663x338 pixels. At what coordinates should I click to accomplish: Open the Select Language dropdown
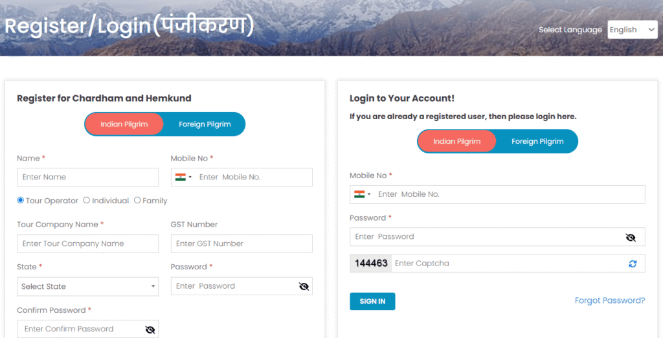click(632, 30)
